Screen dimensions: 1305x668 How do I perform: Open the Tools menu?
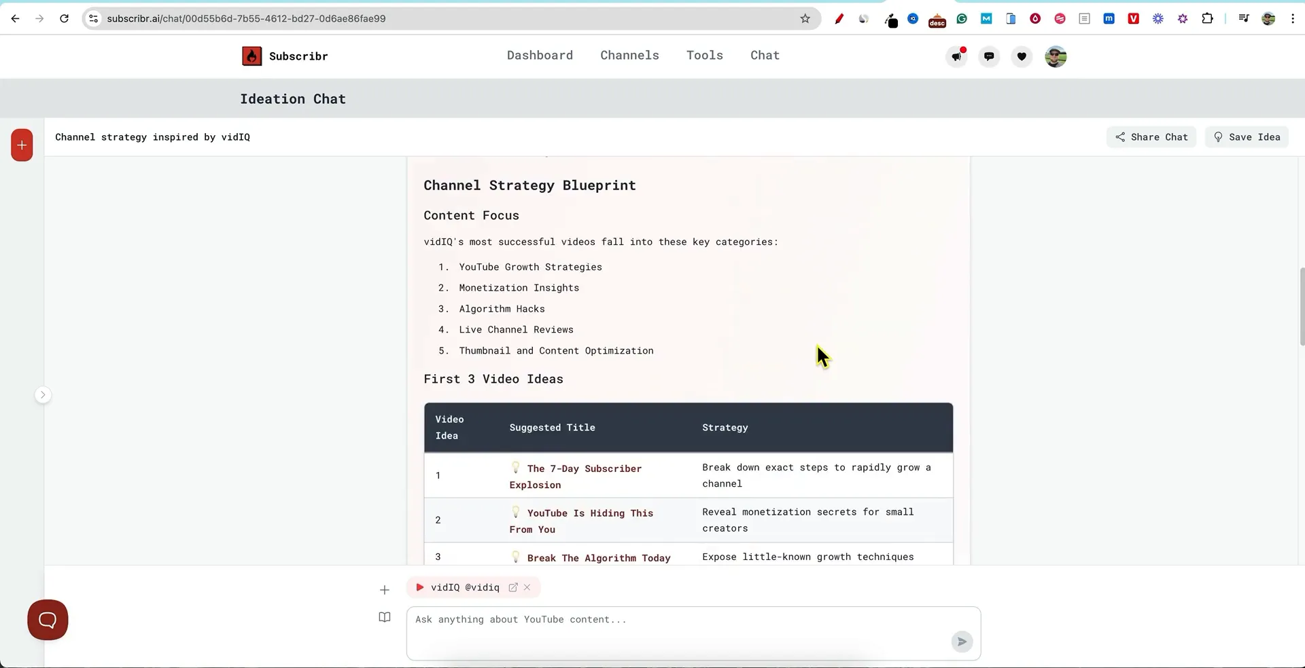[705, 56]
